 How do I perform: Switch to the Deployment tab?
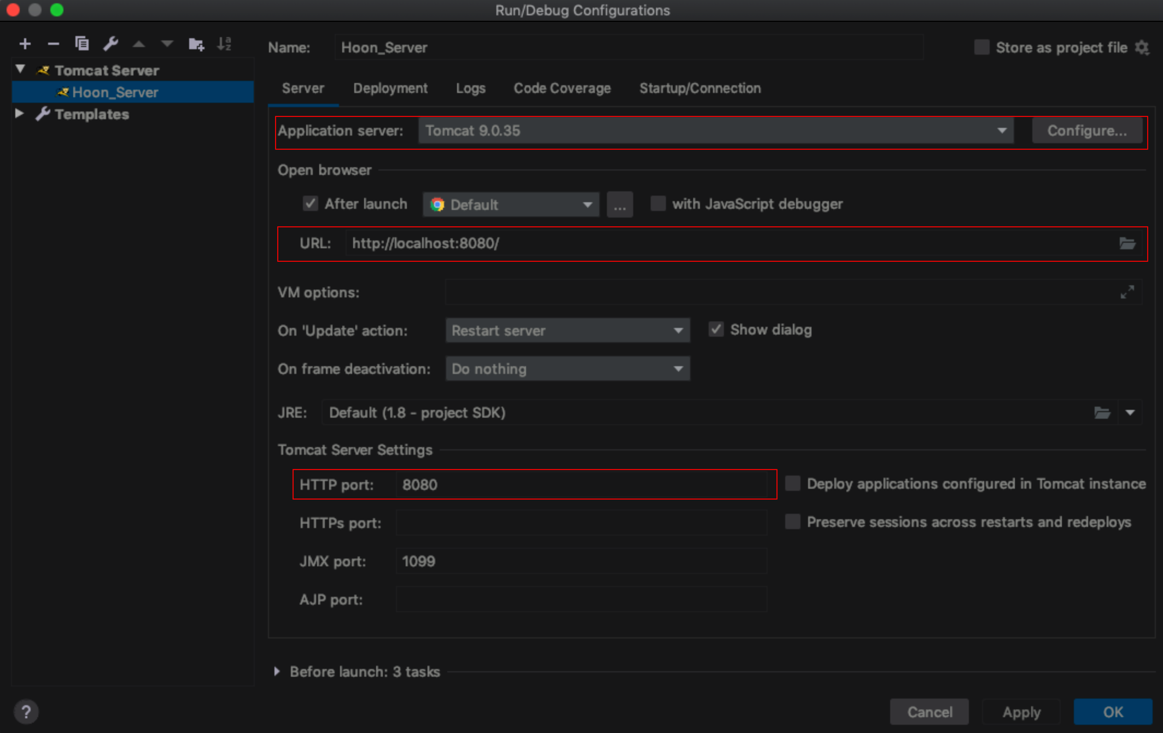390,88
